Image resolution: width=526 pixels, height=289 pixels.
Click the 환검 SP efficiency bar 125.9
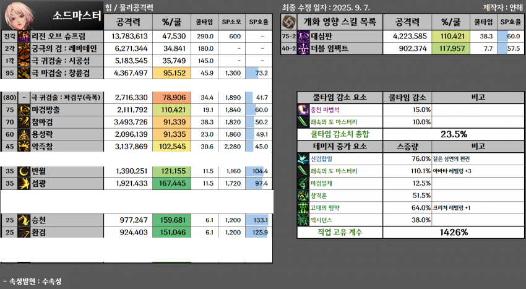point(258,233)
